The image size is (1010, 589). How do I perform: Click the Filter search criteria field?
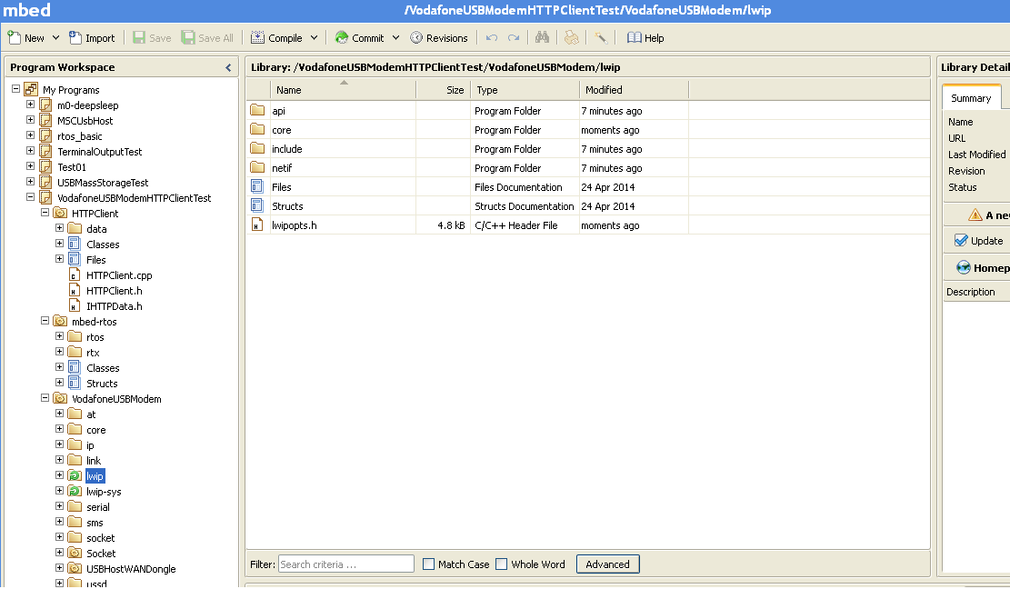coord(345,564)
